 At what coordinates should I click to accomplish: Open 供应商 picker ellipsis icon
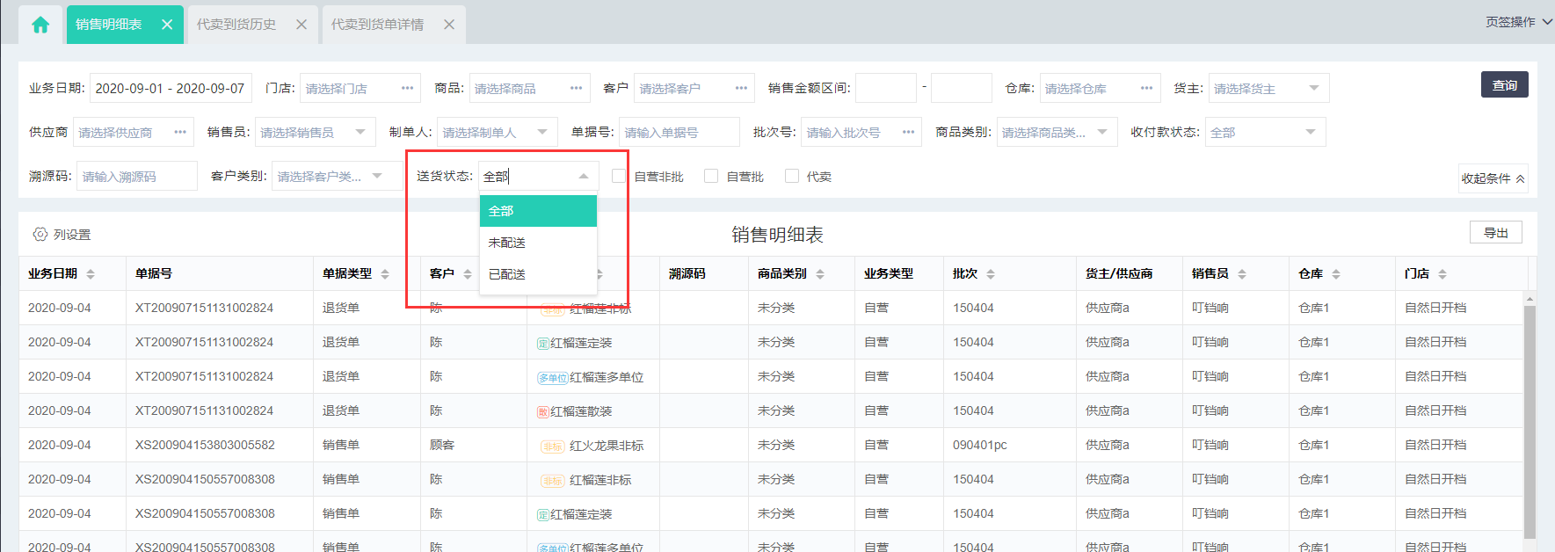(x=180, y=132)
